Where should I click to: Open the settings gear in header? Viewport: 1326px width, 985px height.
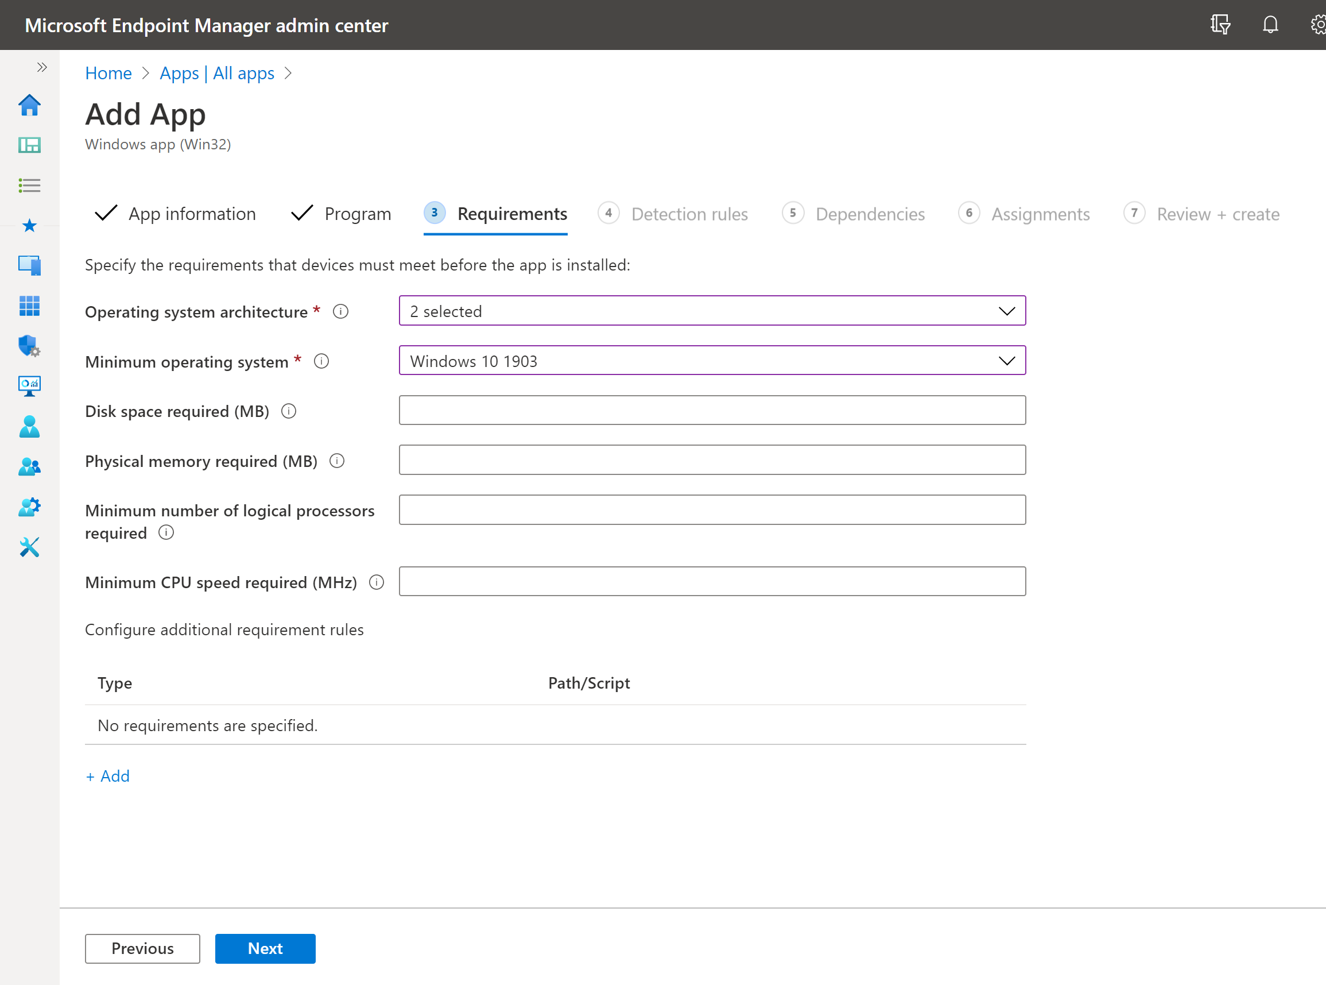1317,25
